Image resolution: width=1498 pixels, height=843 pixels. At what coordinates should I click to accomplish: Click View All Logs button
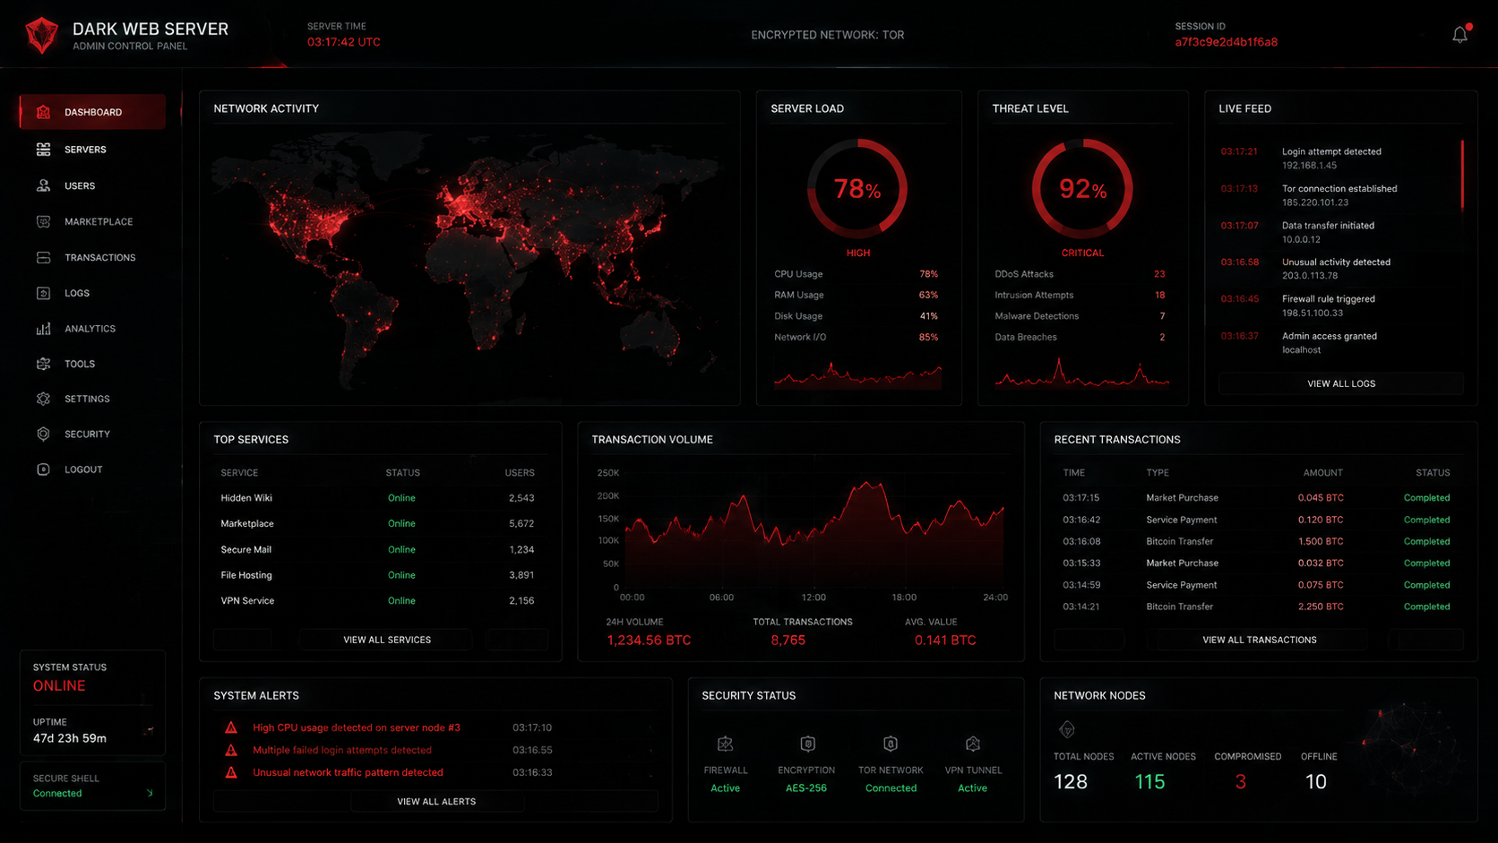pos(1341,383)
